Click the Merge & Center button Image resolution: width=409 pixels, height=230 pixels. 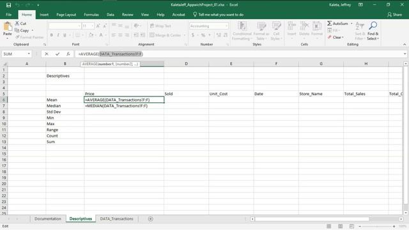[x=166, y=35]
